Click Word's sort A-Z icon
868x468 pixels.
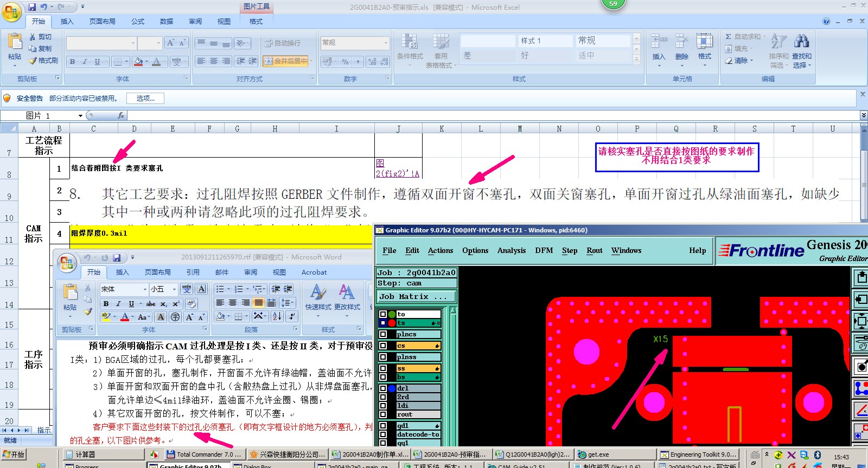277,316
